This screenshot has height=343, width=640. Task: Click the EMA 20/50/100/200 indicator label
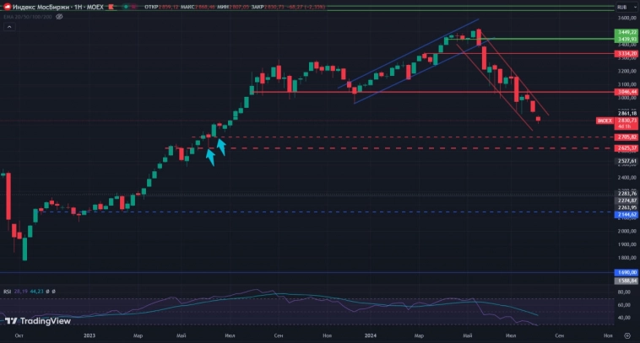28,17
